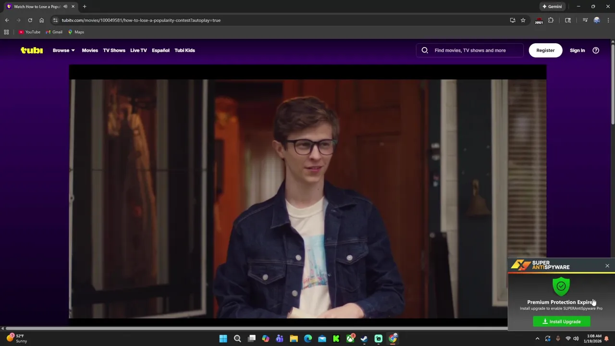Focus the Find movies, TV shows search field

(x=470, y=50)
